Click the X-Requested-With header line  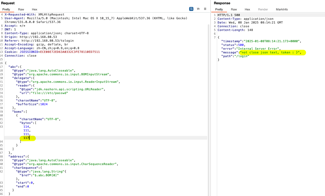[x=35, y=14]
